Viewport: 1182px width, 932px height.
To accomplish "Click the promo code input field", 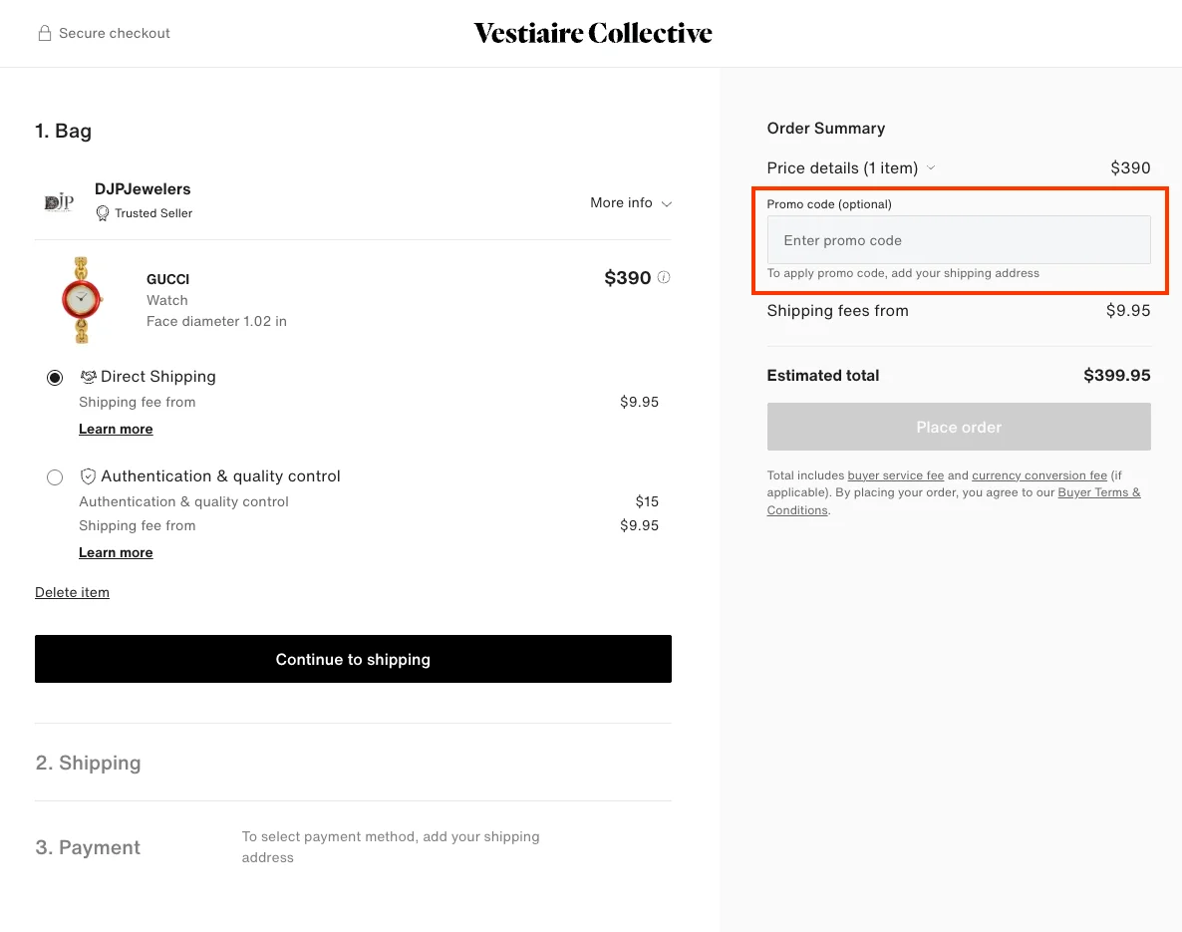I will [958, 240].
